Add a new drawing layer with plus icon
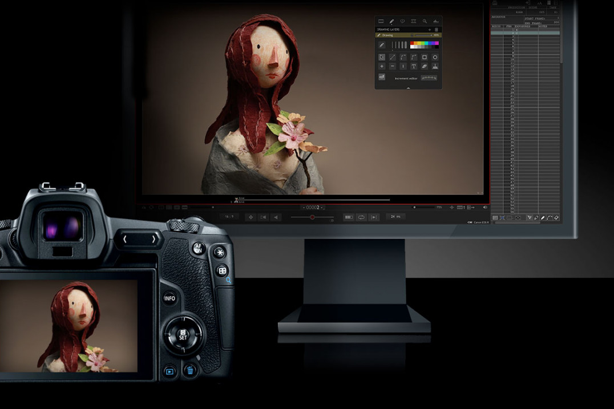 click(430, 30)
